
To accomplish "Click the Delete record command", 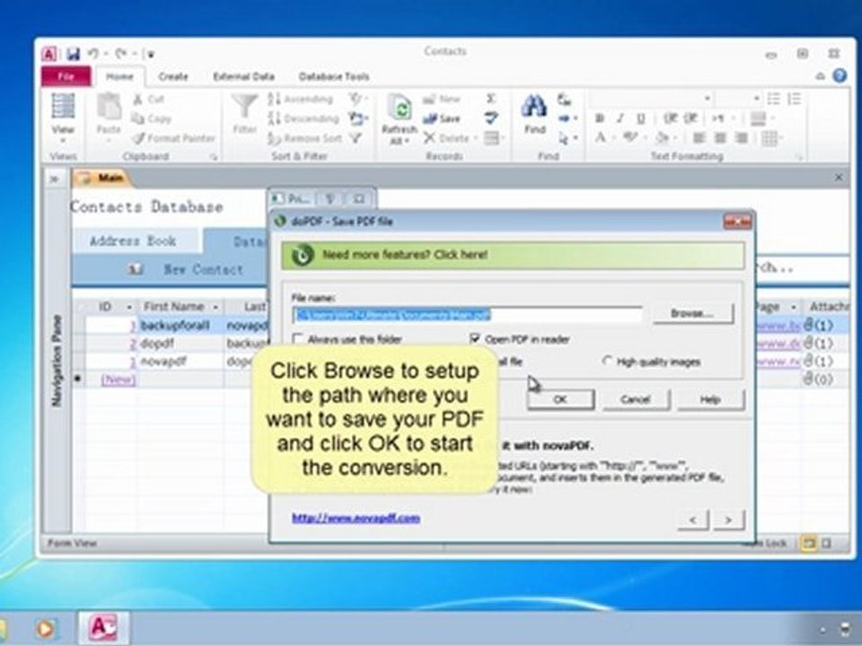I will point(446,138).
